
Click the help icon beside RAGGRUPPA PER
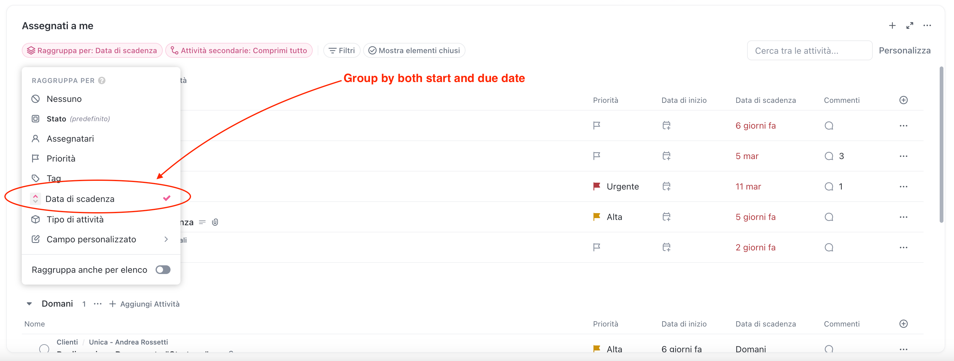click(x=102, y=81)
